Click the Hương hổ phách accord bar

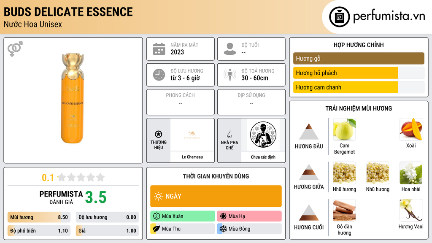coord(359,73)
